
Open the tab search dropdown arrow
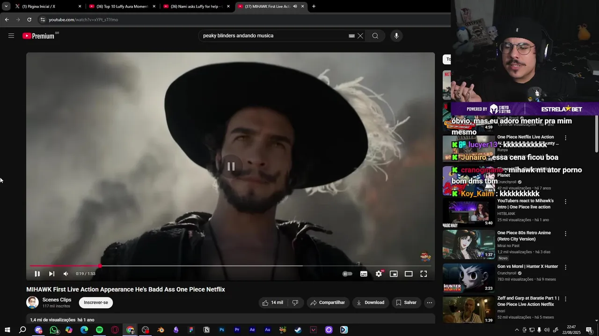6,7
